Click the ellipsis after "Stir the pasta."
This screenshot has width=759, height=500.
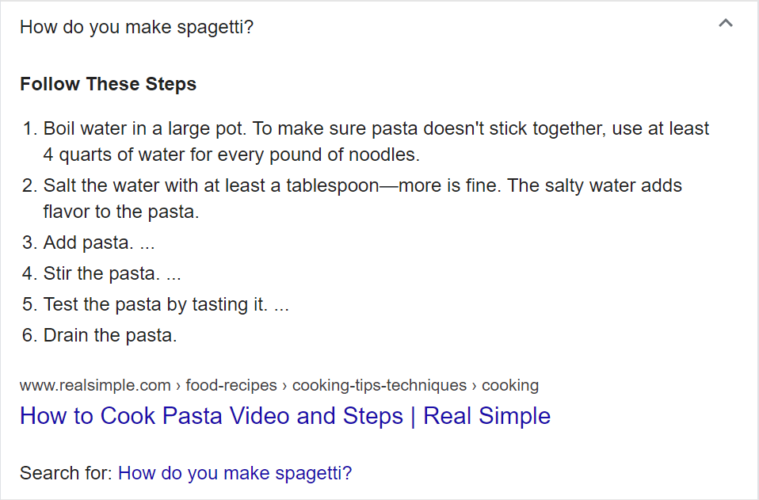point(174,277)
